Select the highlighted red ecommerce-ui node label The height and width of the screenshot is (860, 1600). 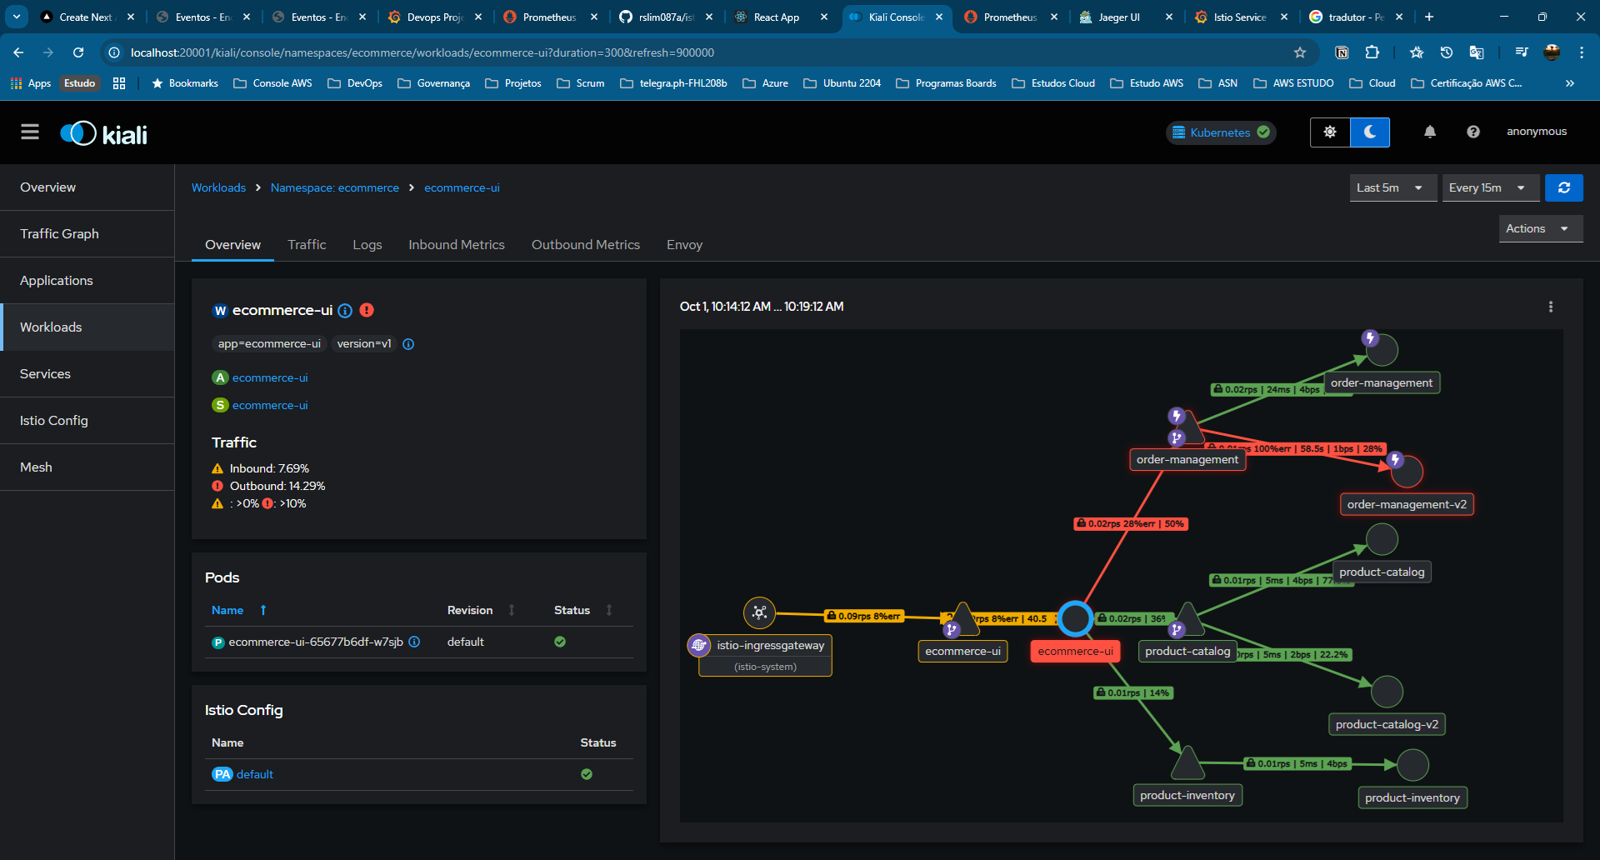click(x=1075, y=651)
